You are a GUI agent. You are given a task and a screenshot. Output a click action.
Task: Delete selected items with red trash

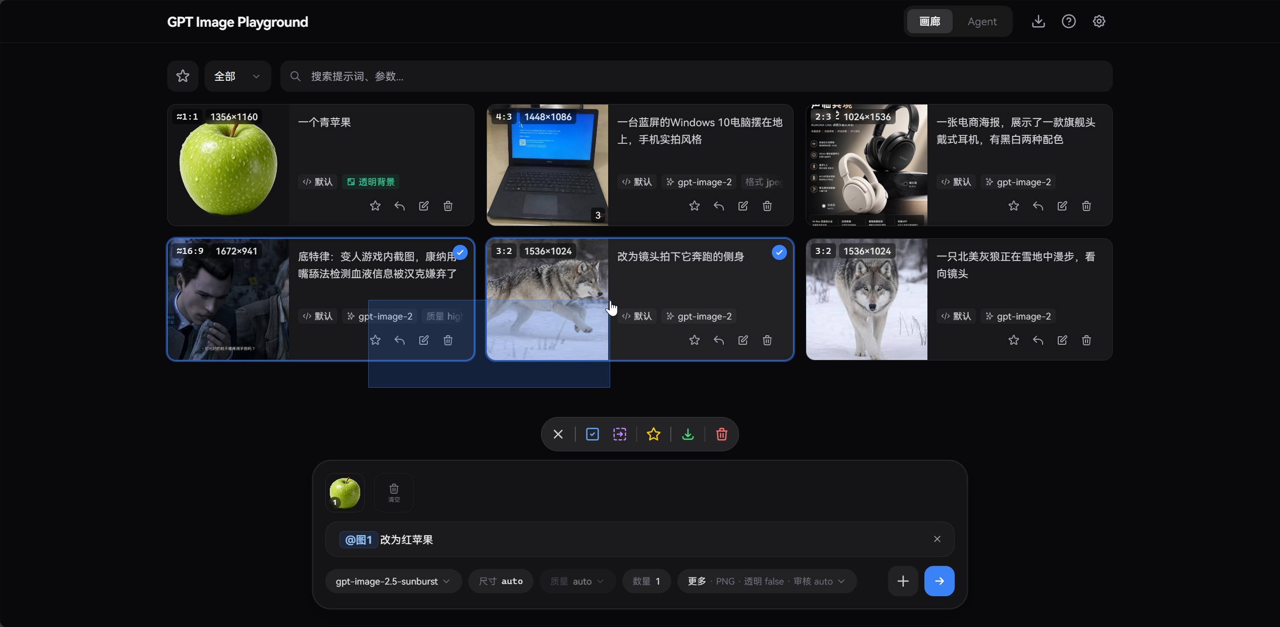(x=722, y=434)
